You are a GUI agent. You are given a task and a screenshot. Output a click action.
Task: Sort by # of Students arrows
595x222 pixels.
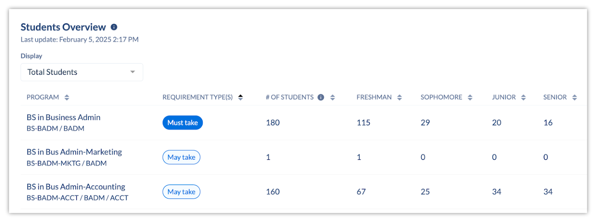(333, 97)
